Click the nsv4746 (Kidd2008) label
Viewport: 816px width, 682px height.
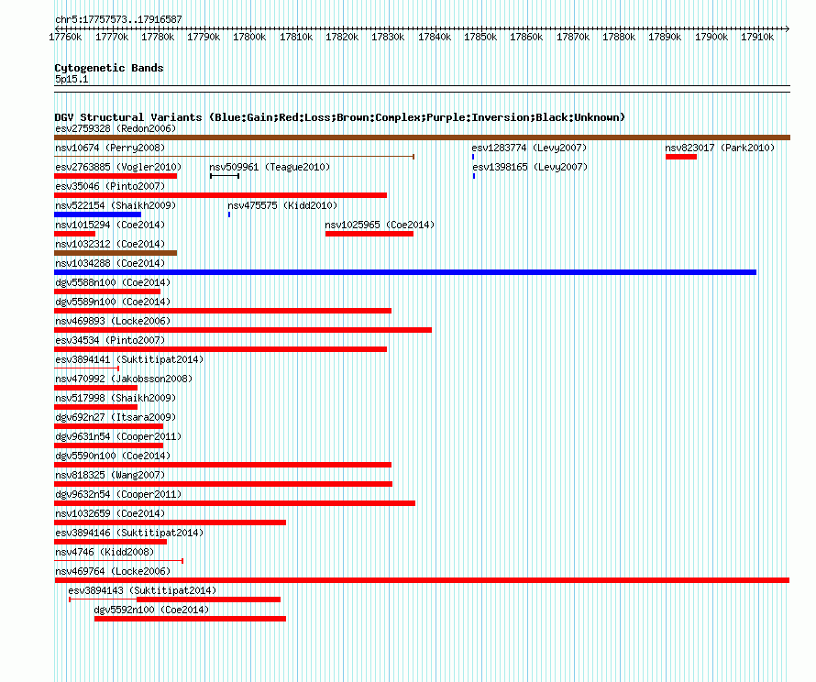(105, 552)
